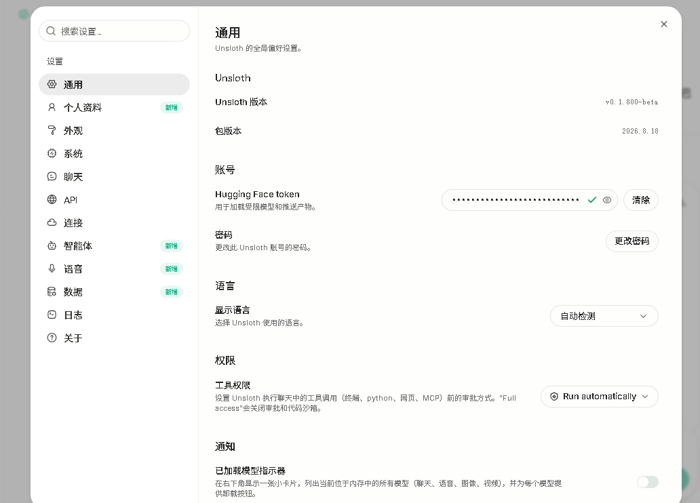Click the 通用 page heading

pyautogui.click(x=228, y=33)
